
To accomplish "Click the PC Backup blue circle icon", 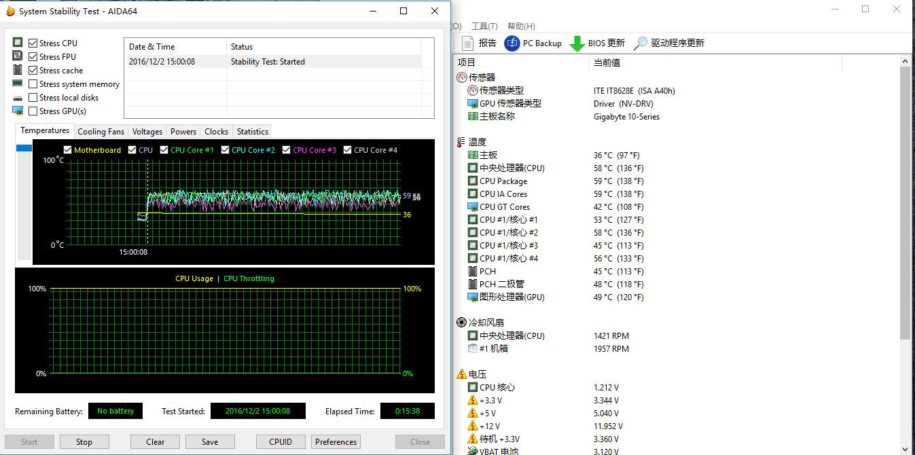I will (512, 43).
